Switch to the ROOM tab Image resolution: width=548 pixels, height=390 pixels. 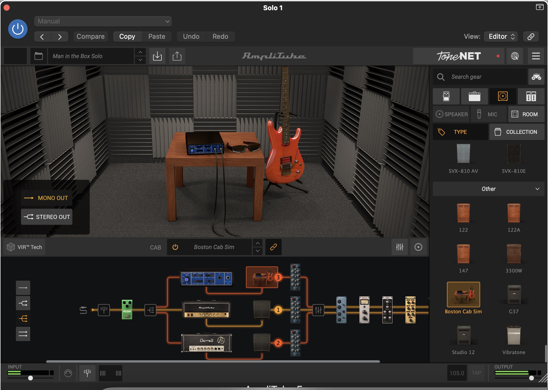click(x=526, y=114)
